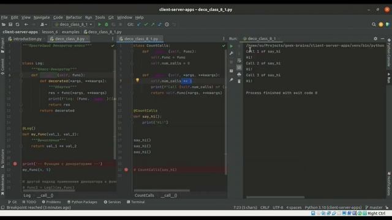Open the Python Console side panel
The width and height of the screenshot is (392, 220).
tap(389, 53)
